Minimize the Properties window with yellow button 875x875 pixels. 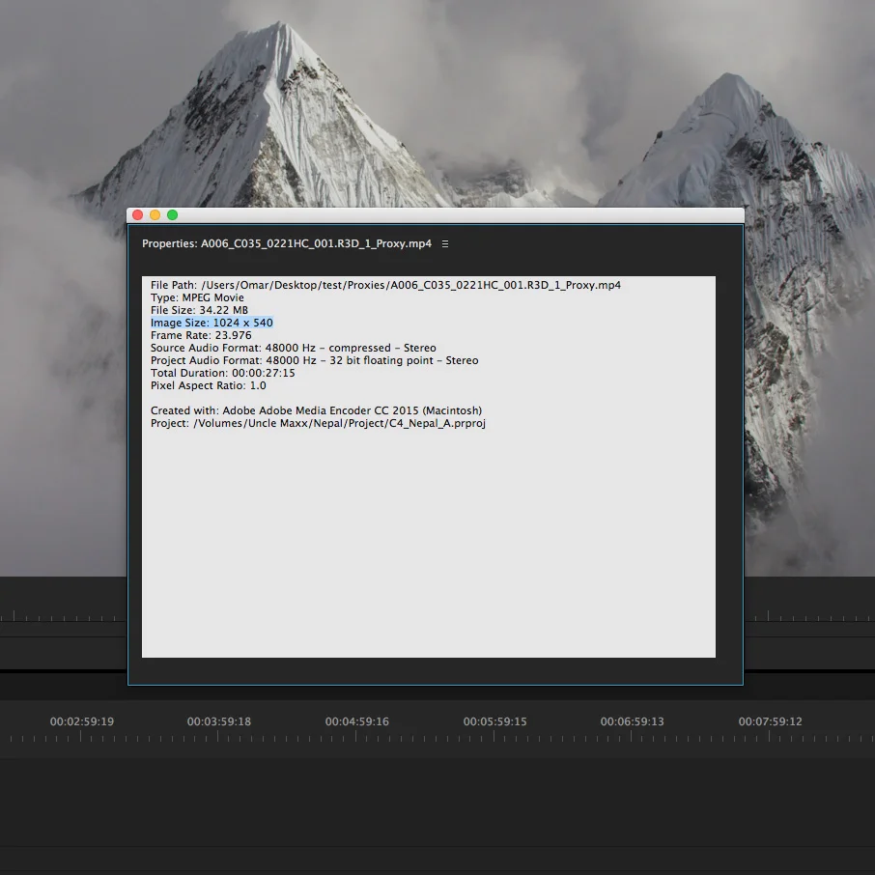pos(155,214)
